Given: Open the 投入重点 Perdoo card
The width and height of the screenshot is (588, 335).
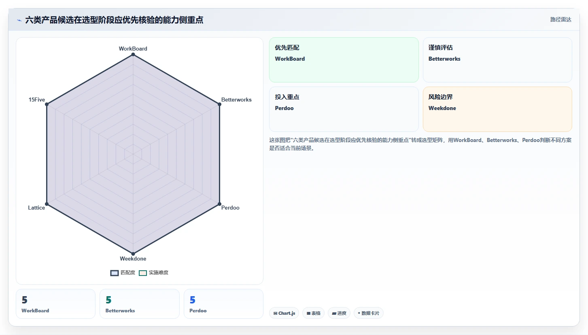Looking at the screenshot, I should pyautogui.click(x=344, y=109).
